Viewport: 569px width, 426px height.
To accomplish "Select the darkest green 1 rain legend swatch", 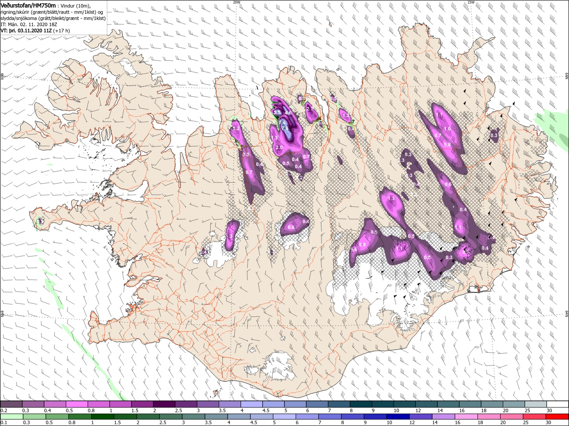I will click(103, 417).
